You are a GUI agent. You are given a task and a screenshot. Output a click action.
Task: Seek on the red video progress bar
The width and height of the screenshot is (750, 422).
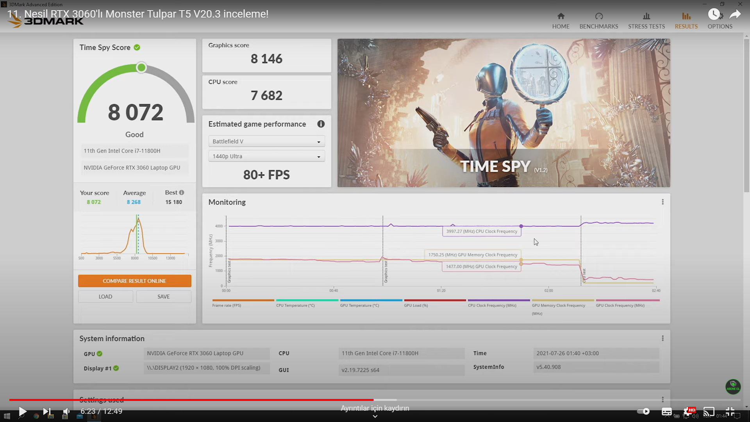coord(195,400)
